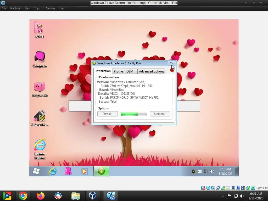Open the guest clock showing 6:15 AM
The height and width of the screenshot is (201, 268).
(x=225, y=171)
